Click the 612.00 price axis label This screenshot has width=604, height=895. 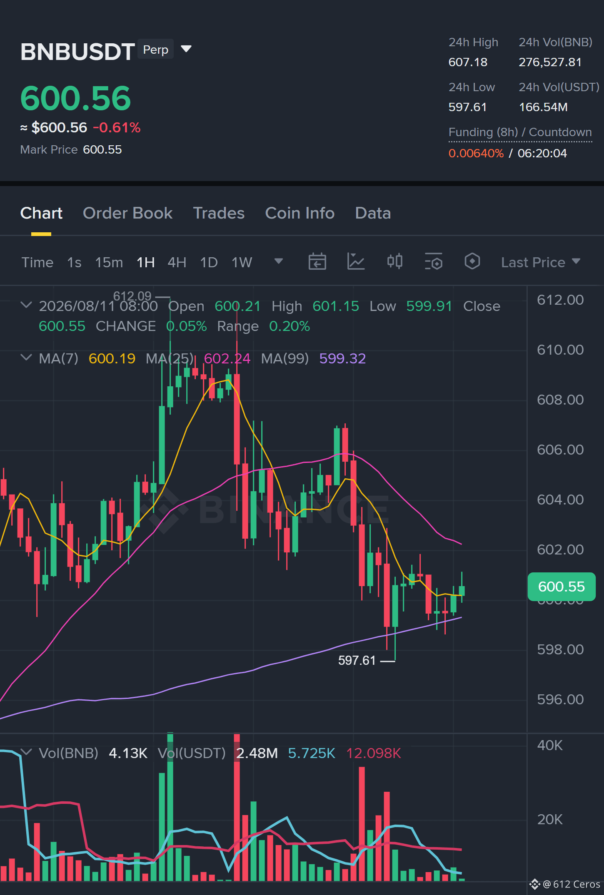click(560, 300)
